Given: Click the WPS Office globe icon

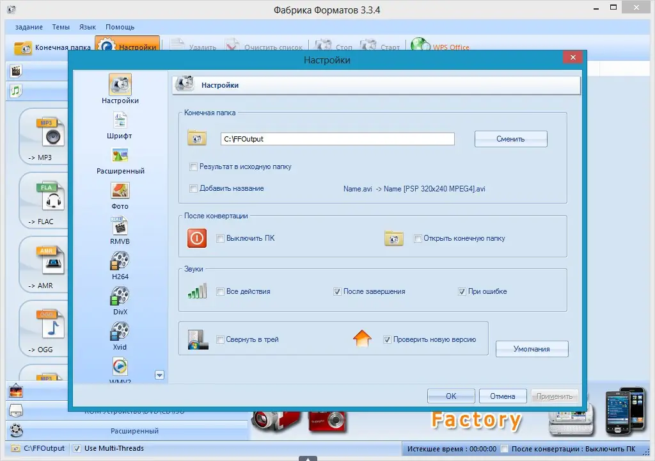Looking at the screenshot, I should 420,45.
